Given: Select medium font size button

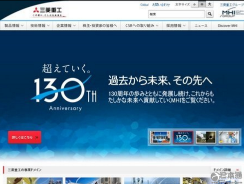Looking at the screenshot, I should (202, 4).
